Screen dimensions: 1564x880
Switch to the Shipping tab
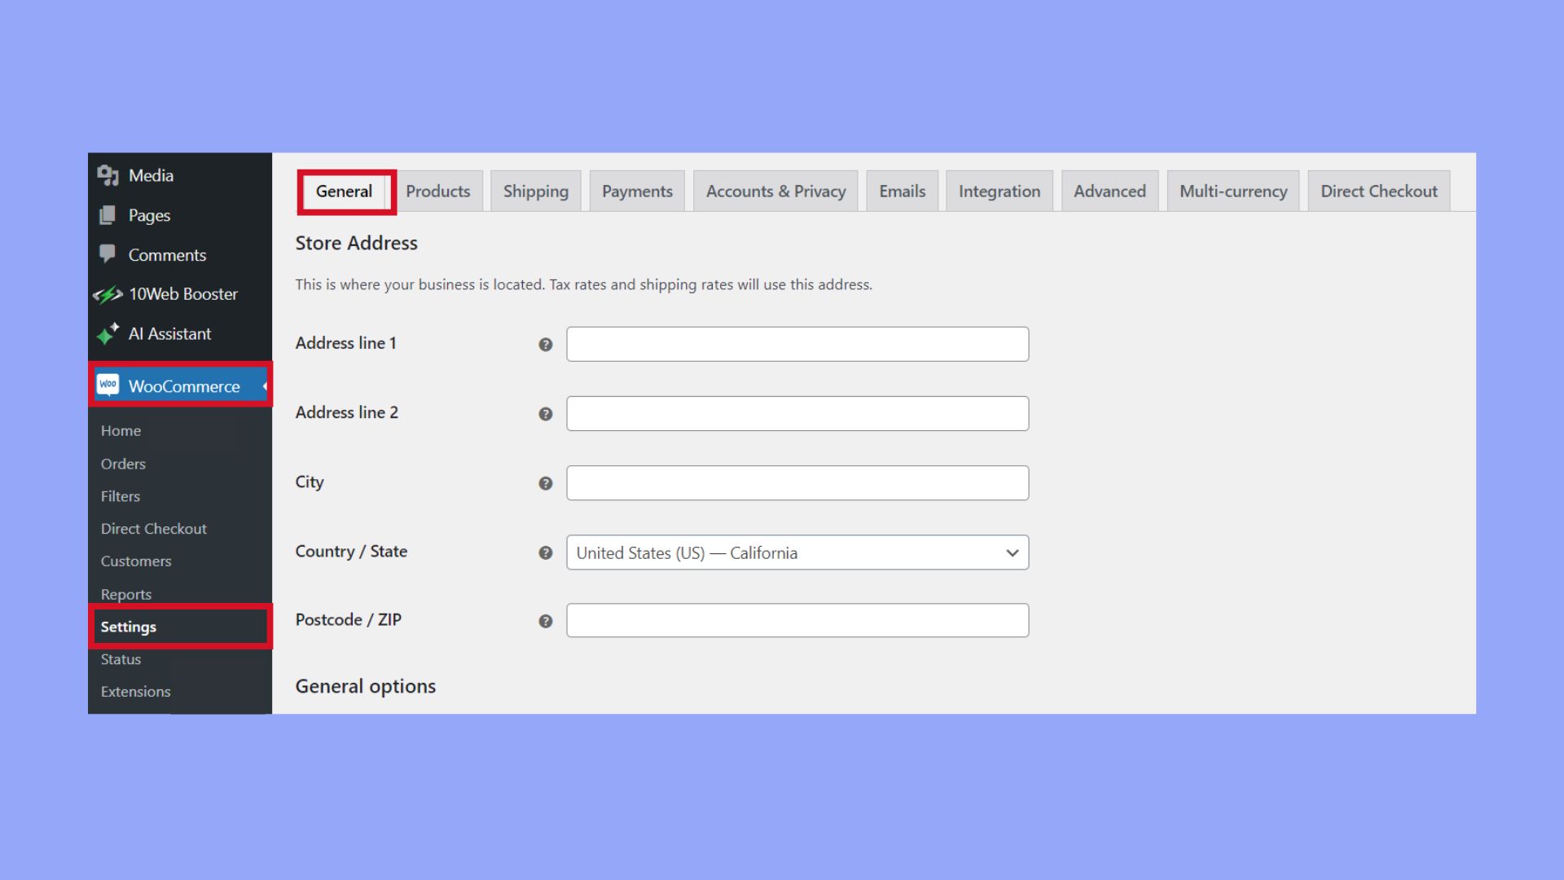pyautogui.click(x=535, y=191)
